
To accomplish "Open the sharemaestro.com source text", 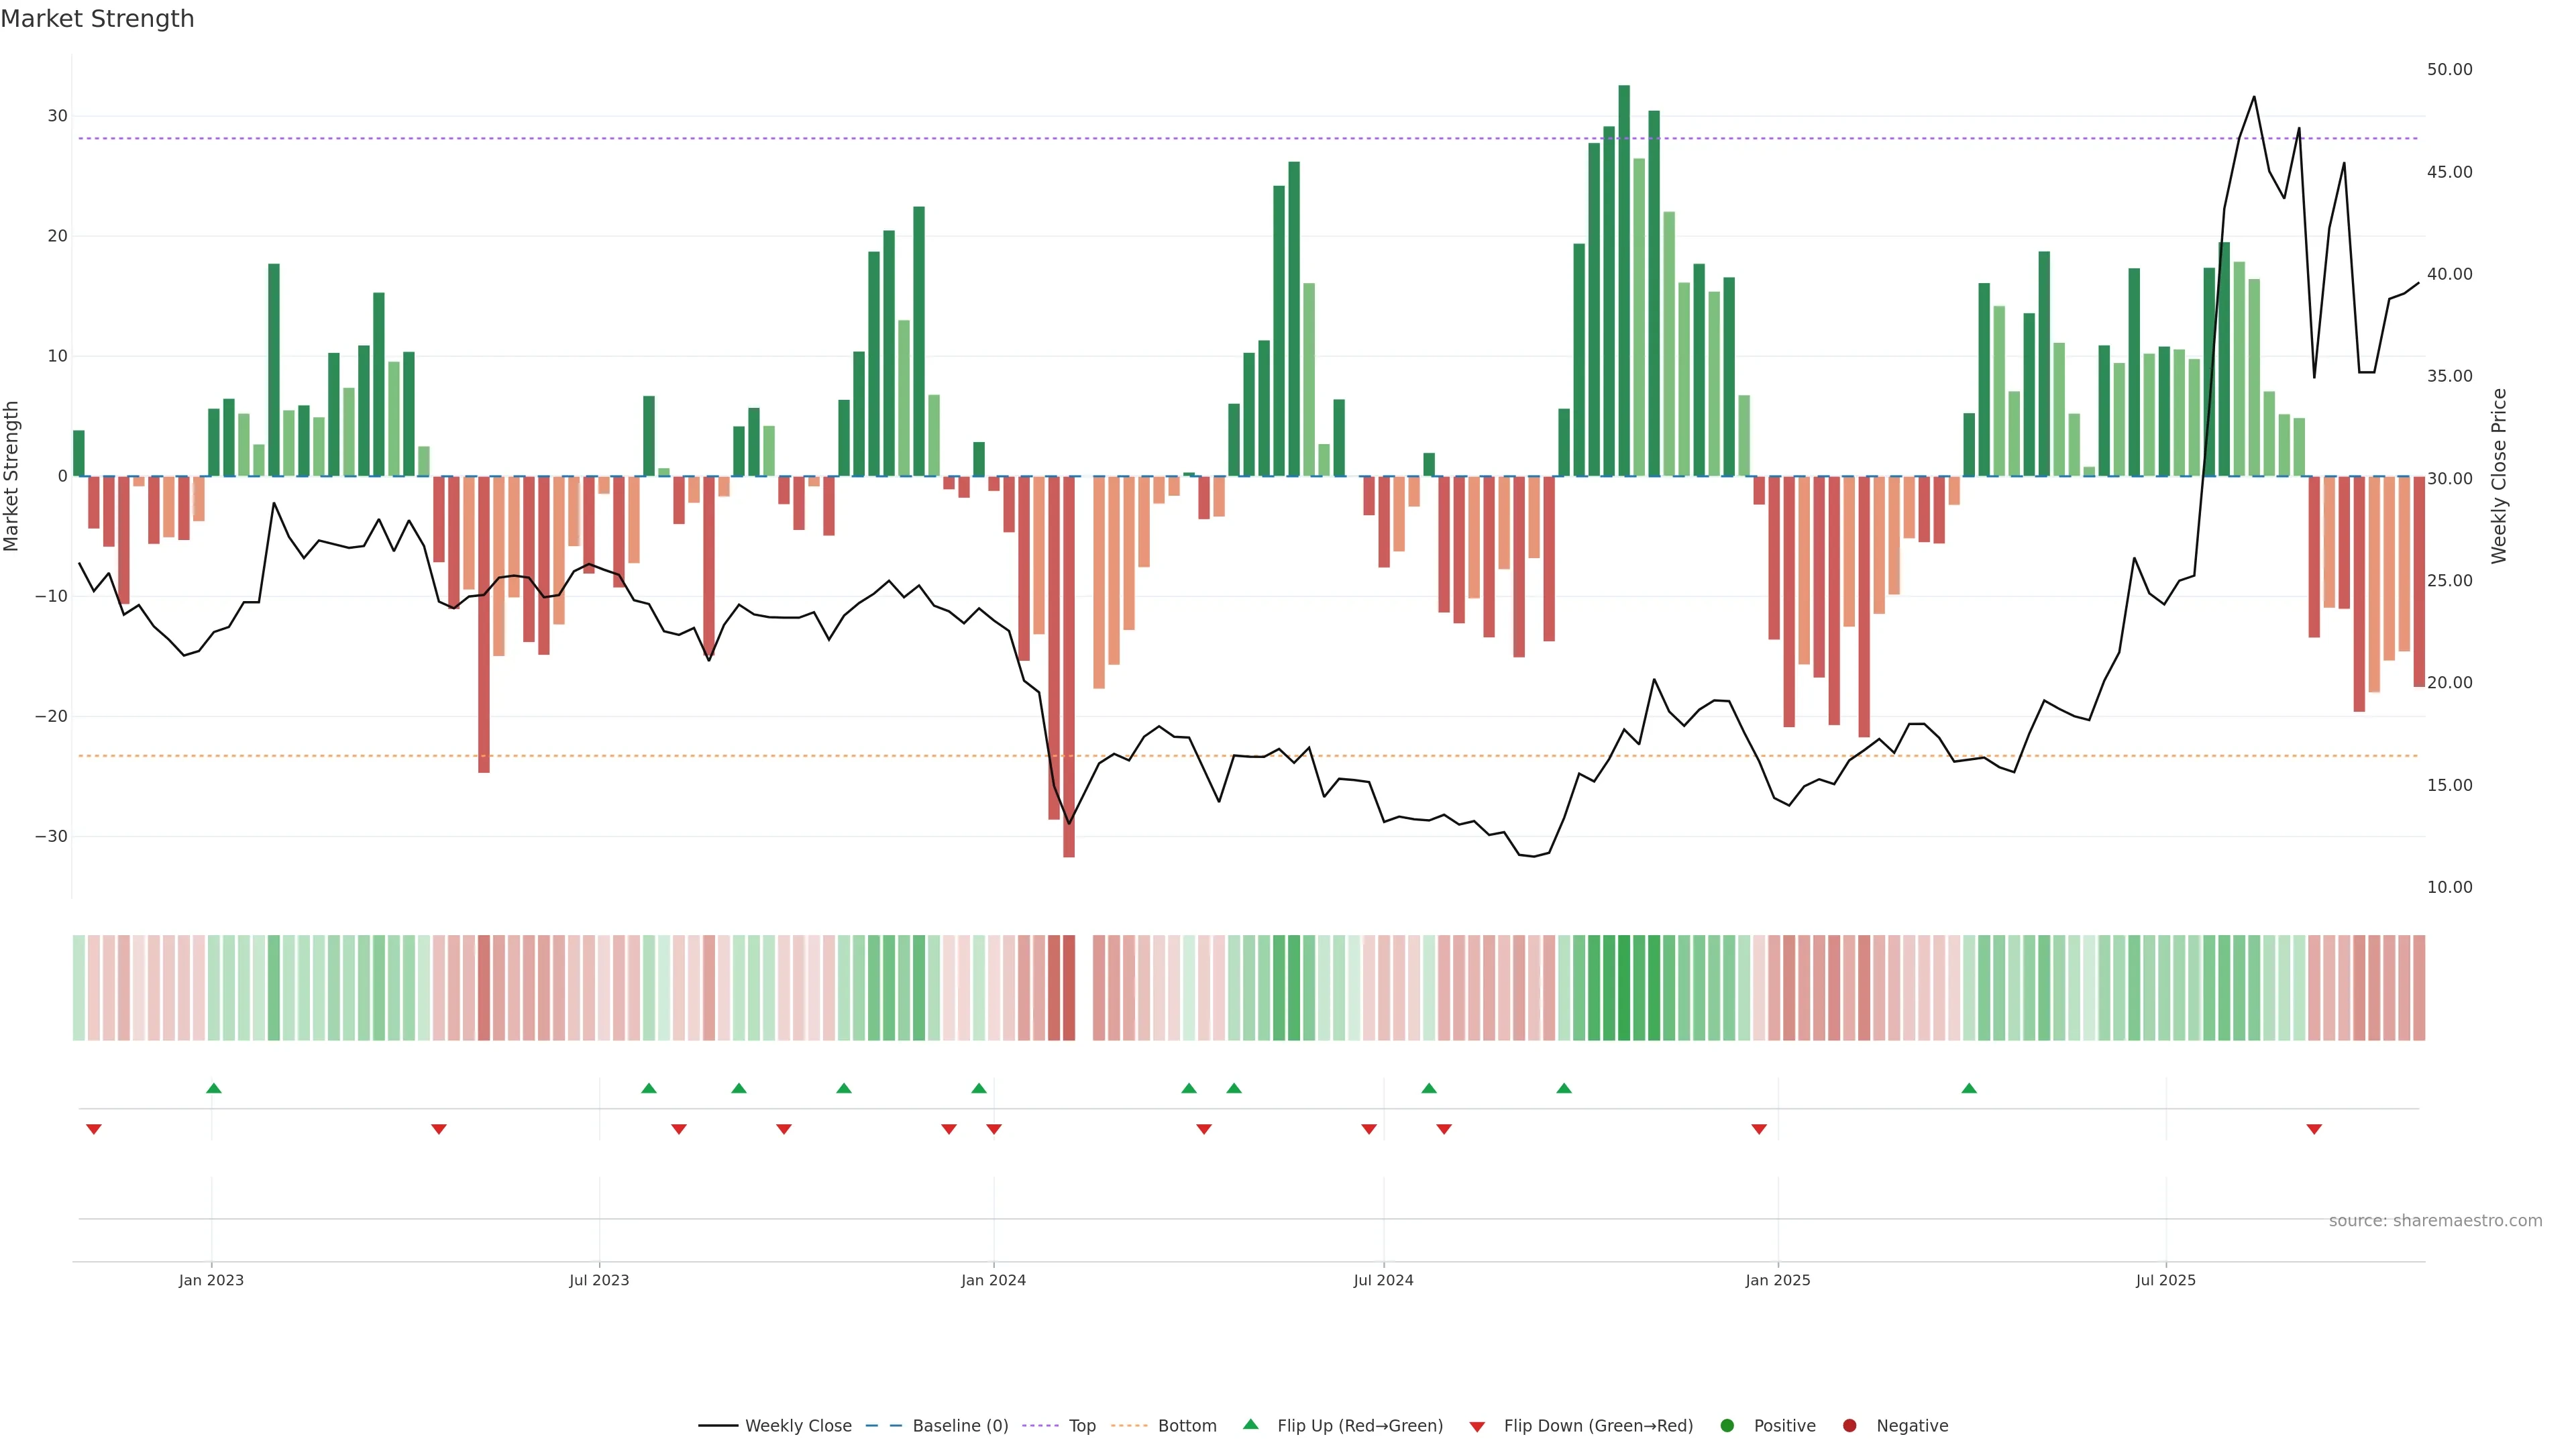I will (x=2435, y=1220).
